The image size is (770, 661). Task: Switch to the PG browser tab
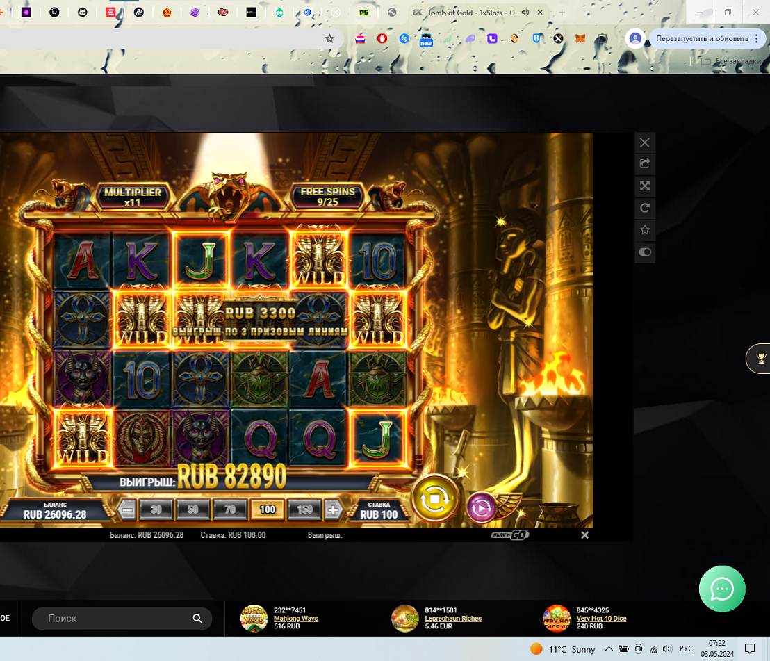pos(364,13)
